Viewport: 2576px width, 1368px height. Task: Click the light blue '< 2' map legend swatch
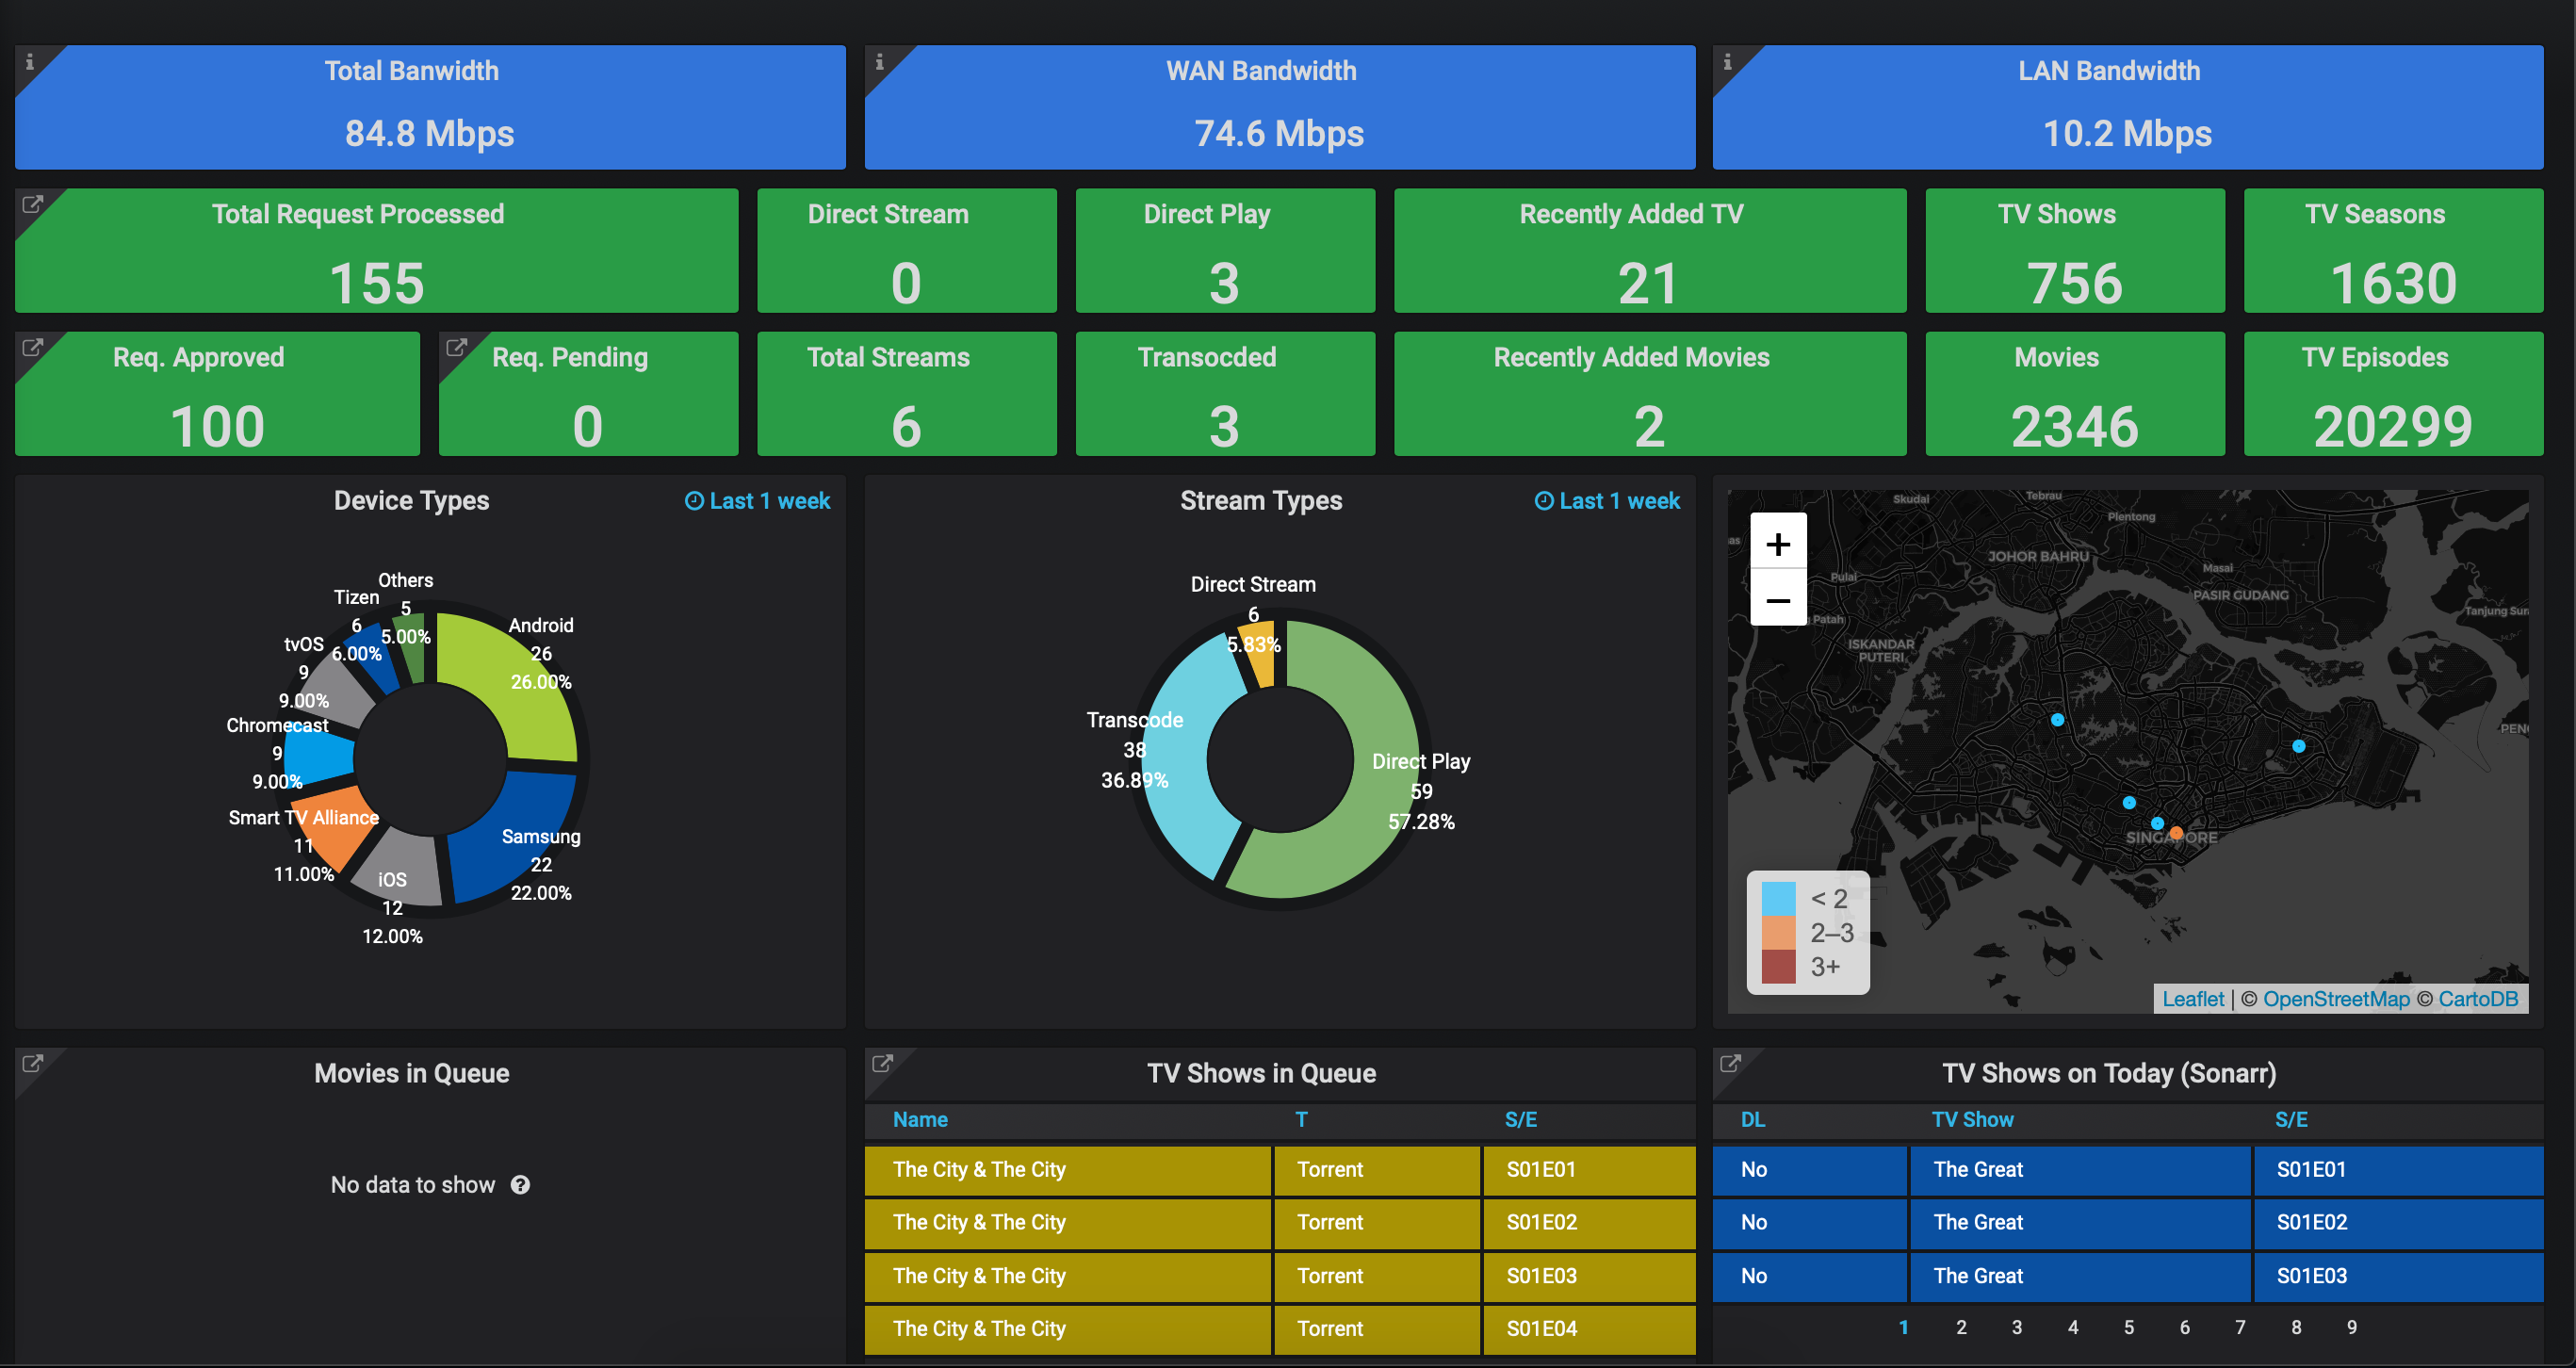(x=1778, y=898)
